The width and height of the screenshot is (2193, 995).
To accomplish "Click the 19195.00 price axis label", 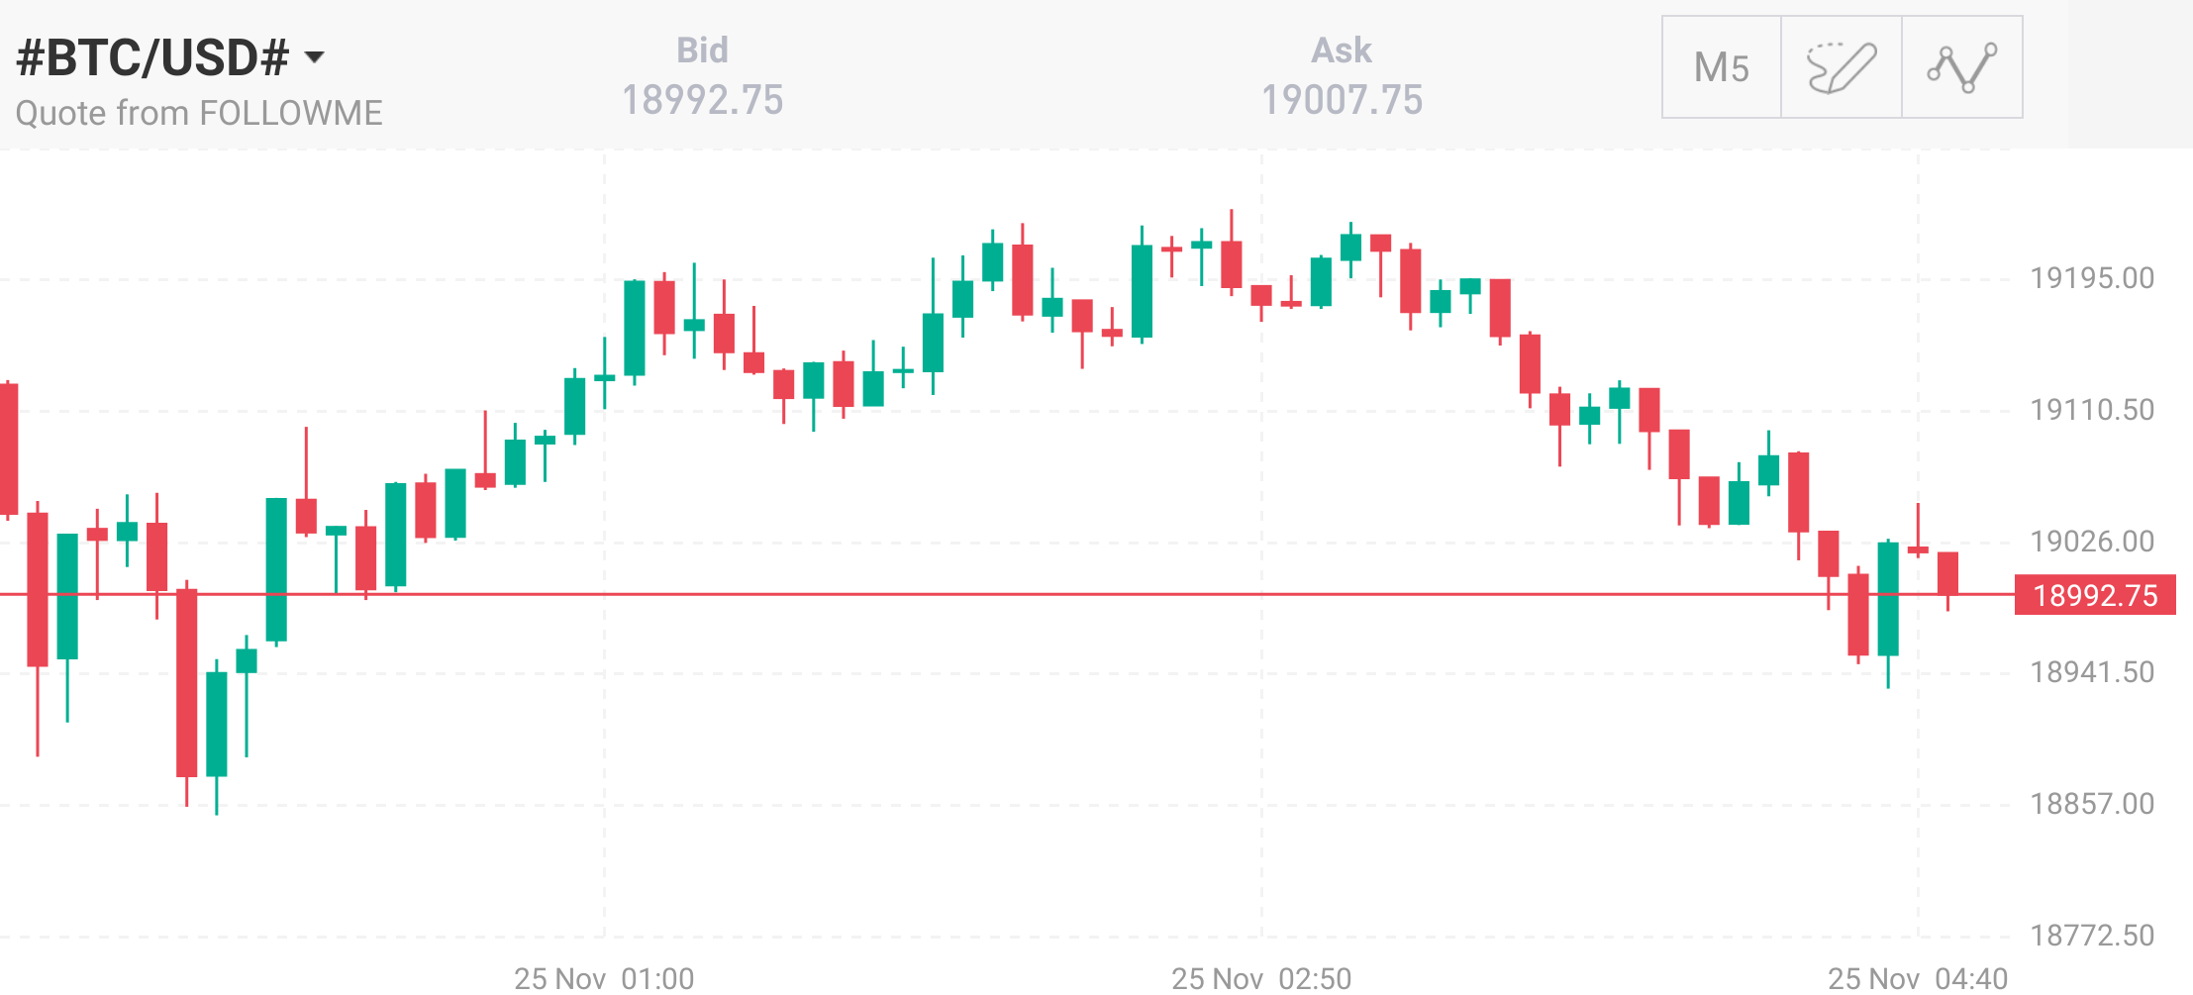I will tap(2092, 278).
